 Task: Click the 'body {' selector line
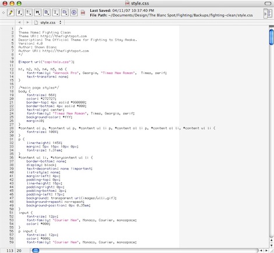[x=24, y=92]
